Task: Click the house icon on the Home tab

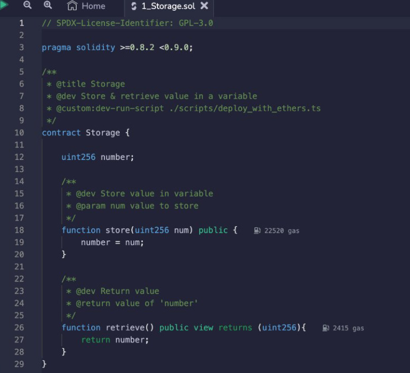Action: click(72, 6)
